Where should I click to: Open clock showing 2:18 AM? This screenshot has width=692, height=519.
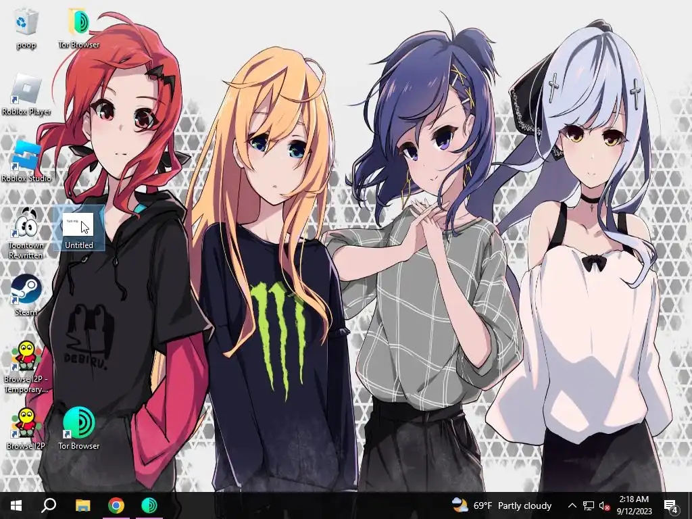coord(634,505)
